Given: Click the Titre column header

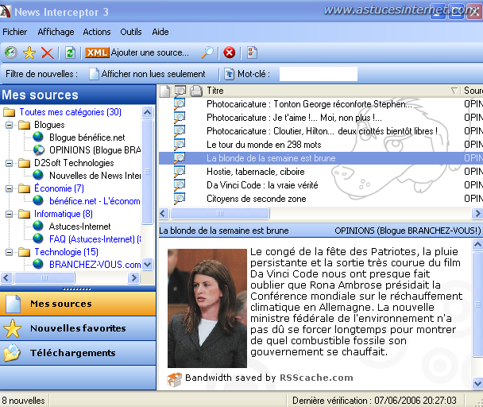Looking at the screenshot, I should (332, 91).
